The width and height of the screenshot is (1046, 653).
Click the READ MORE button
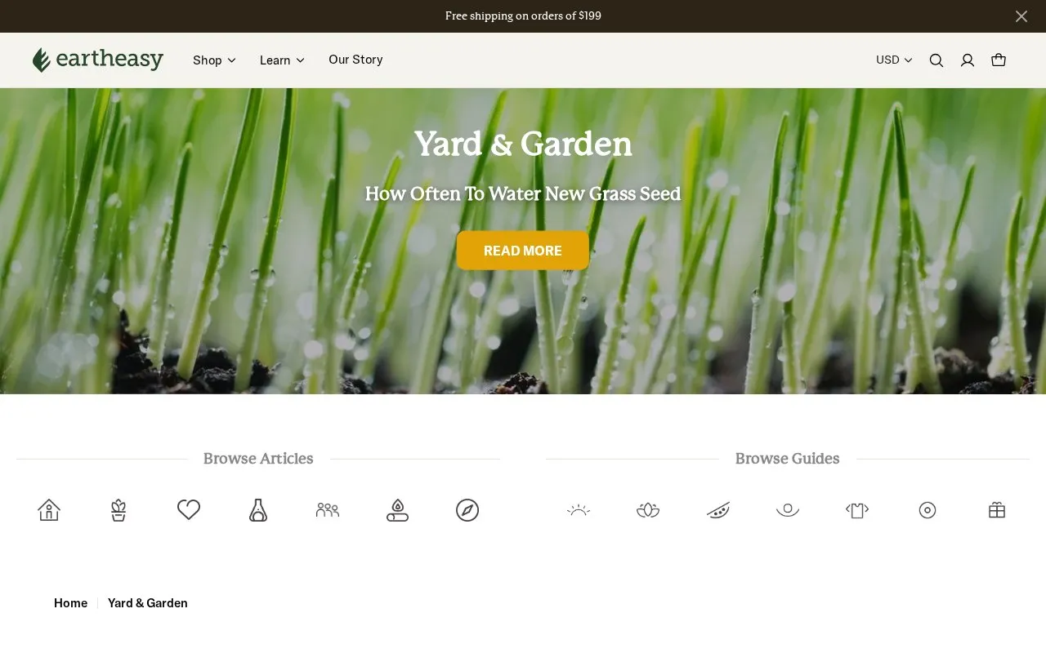point(523,251)
